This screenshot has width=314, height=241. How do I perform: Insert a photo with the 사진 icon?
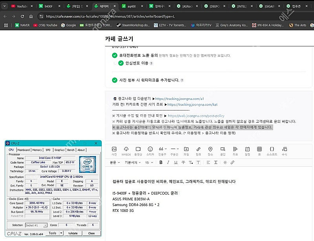click(x=114, y=151)
